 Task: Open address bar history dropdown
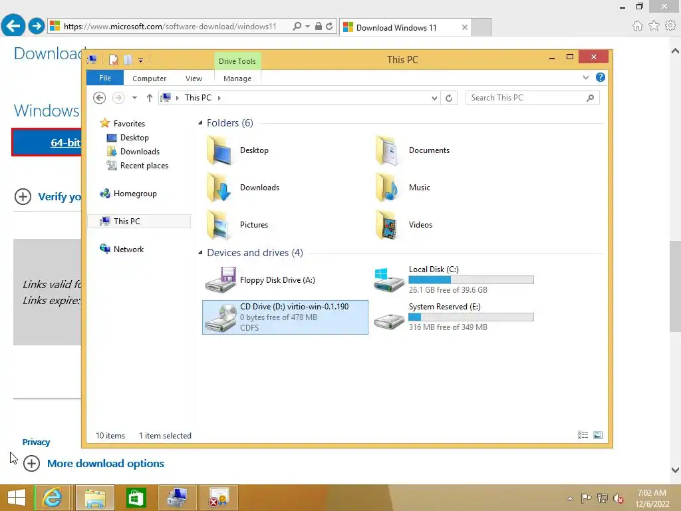click(x=434, y=98)
